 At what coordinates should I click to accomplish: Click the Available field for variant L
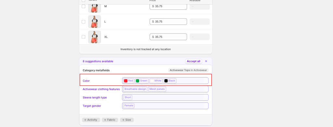tap(200, 22)
